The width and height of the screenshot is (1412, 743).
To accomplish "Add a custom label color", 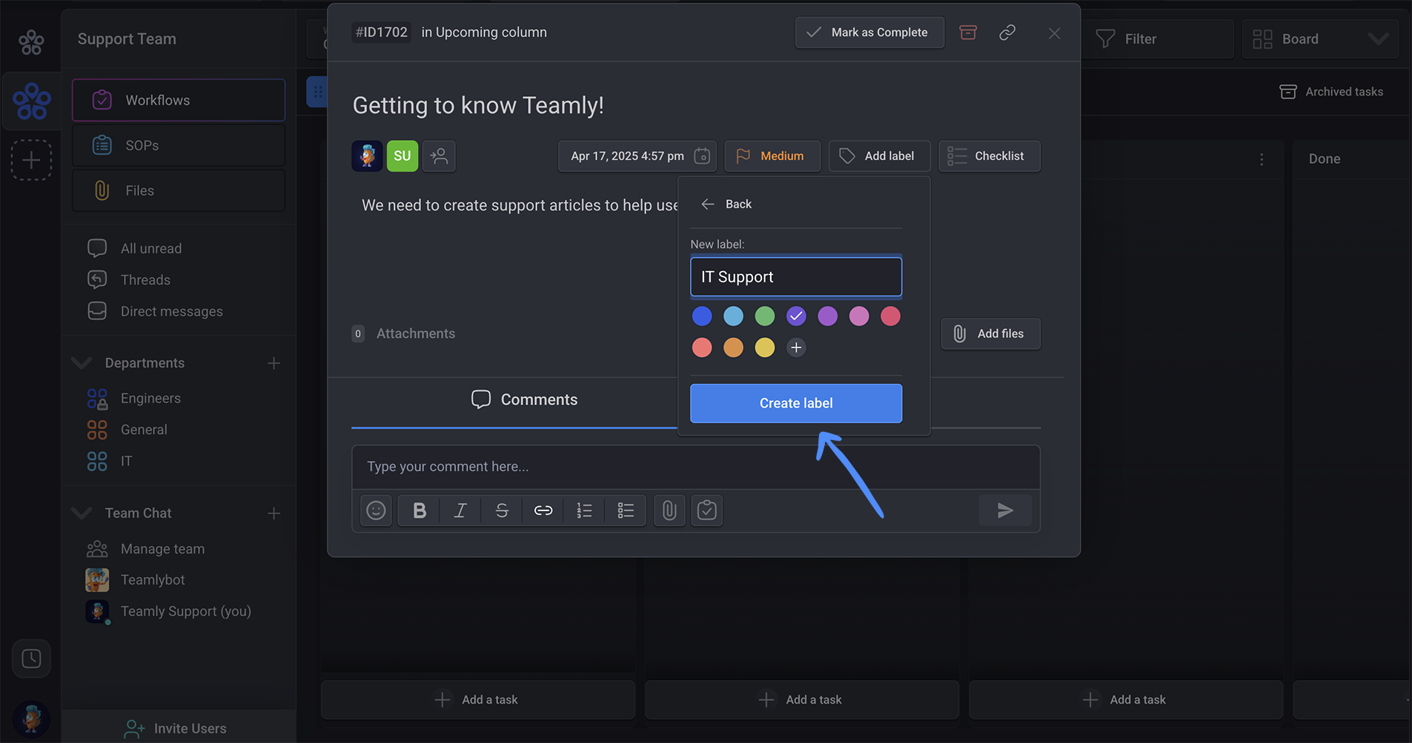I will point(796,347).
